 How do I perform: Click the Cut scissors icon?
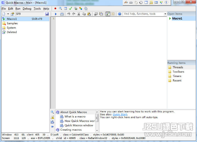[79, 14]
